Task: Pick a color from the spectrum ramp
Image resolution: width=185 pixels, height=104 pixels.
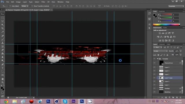Action: (166, 25)
